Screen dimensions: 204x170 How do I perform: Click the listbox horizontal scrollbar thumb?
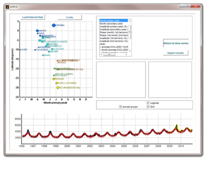click(x=109, y=54)
